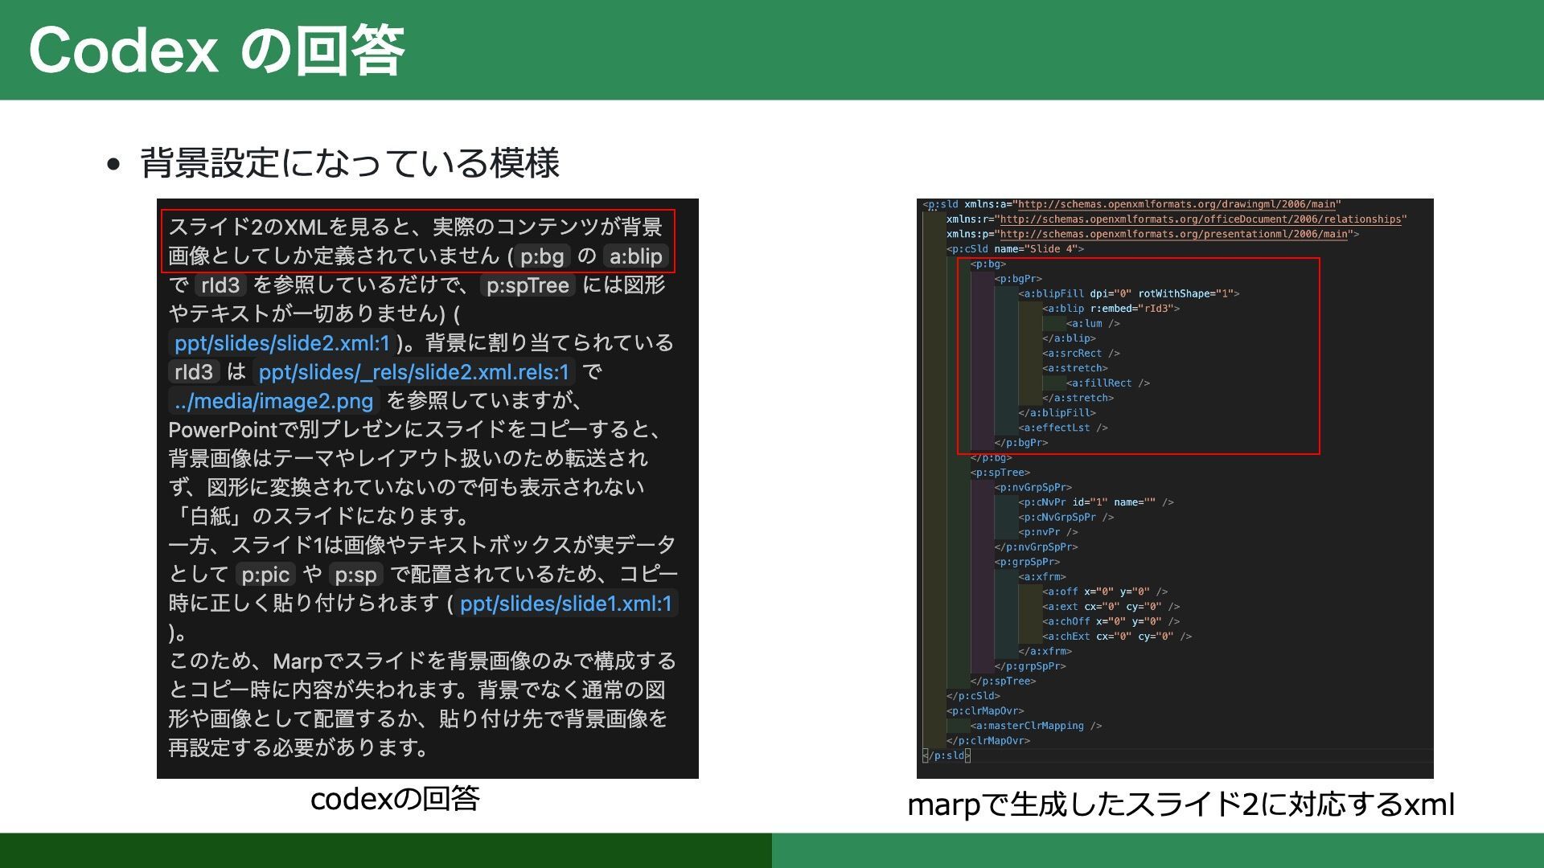Click the closing /p:sld tag
1544x868 pixels.
[947, 755]
